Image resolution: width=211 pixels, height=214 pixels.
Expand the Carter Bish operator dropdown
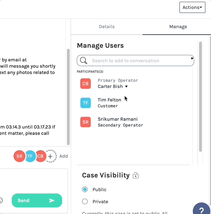pyautogui.click(x=127, y=87)
